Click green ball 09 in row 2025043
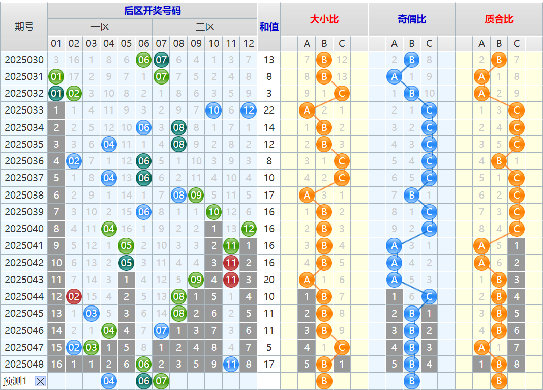 coord(196,280)
